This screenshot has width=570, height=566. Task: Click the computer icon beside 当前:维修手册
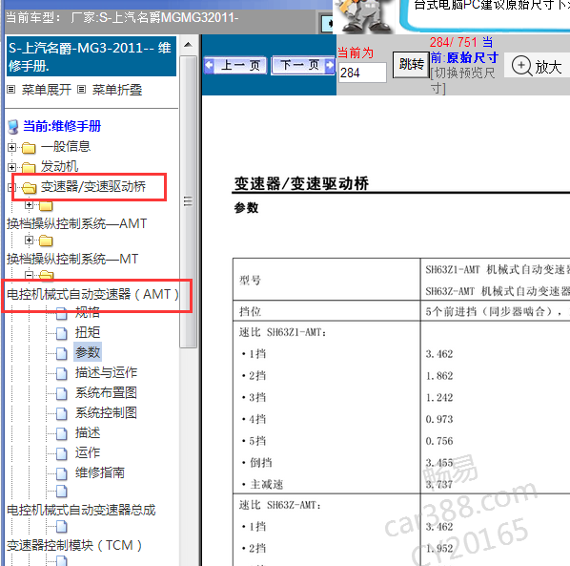click(13, 127)
